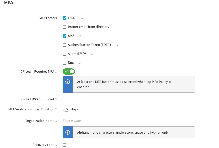
Task: Click the Akamai MFA info icon
Action: point(92,54)
